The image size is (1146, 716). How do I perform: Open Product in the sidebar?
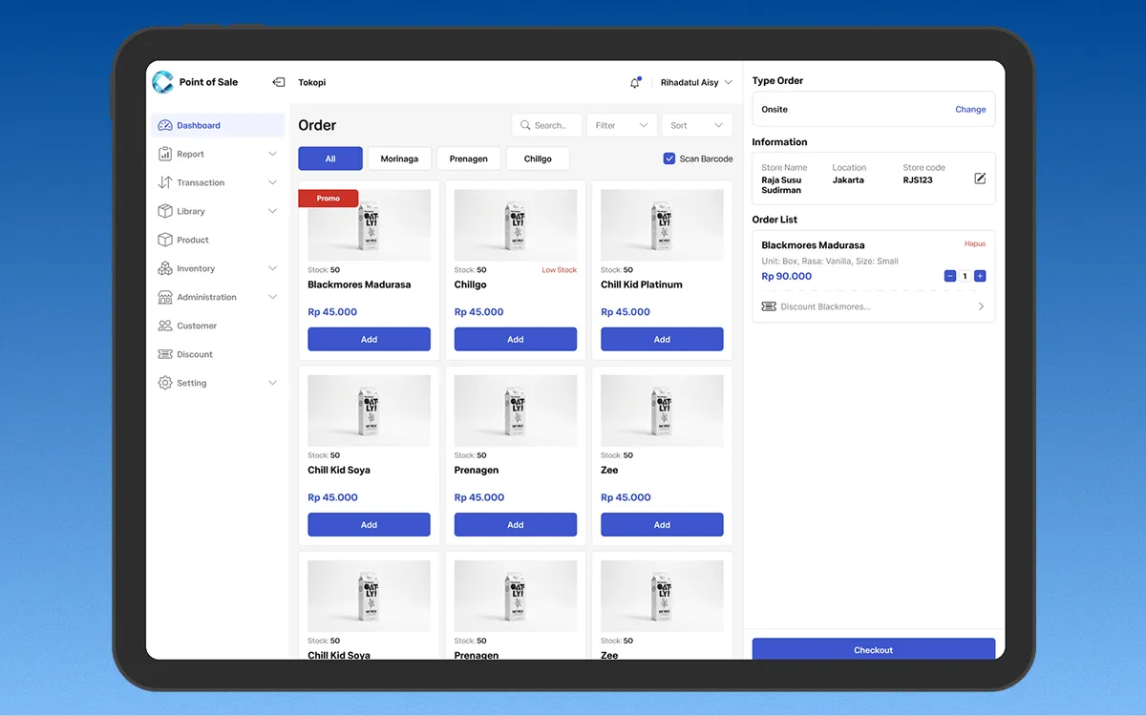tap(217, 240)
